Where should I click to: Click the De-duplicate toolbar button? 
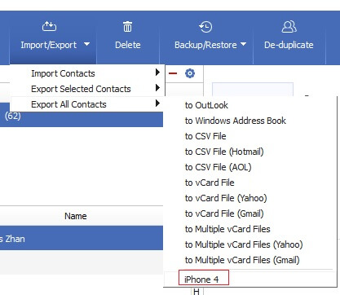click(x=289, y=37)
